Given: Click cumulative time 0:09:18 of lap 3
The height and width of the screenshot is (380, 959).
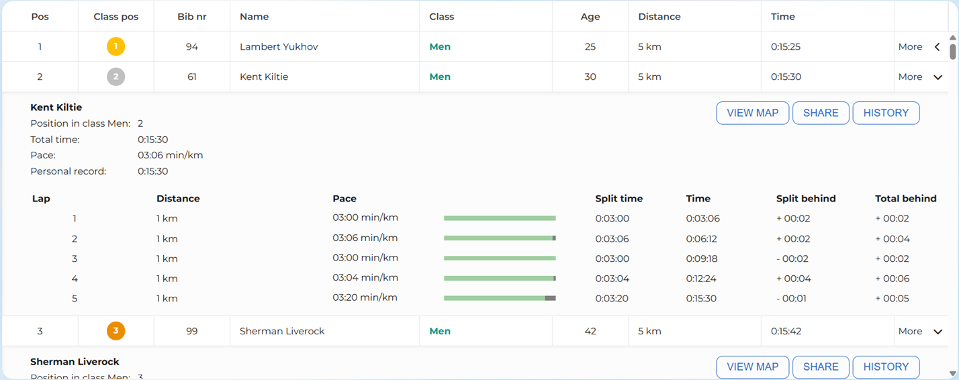Looking at the screenshot, I should point(703,258).
